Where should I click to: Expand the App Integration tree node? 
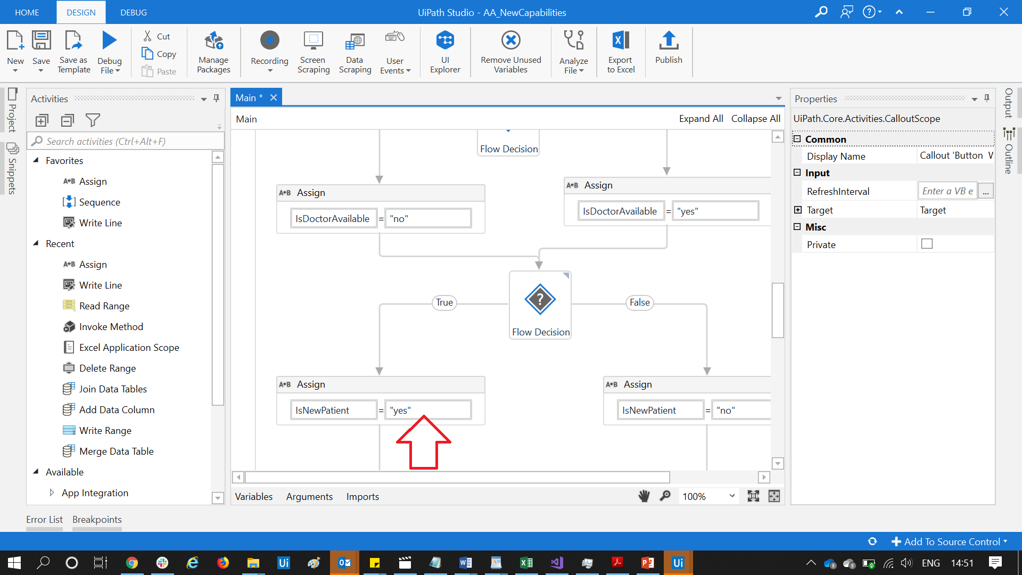pos(52,492)
